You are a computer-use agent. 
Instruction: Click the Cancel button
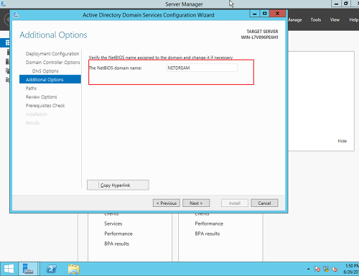(264, 203)
